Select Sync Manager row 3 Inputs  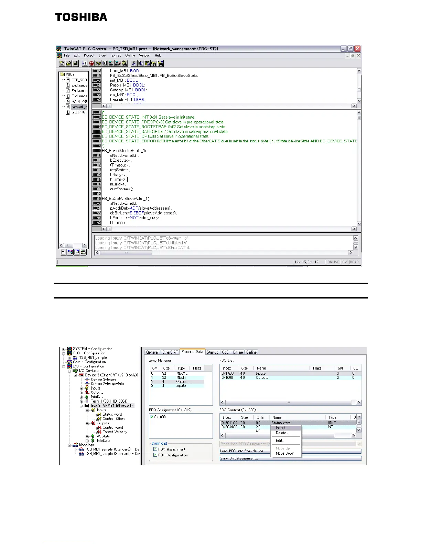(x=177, y=386)
